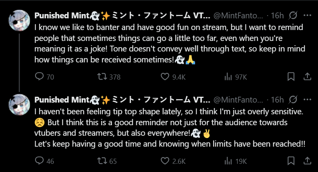318x172 pixels.
Task: Click the 16h timestamp on second tweet
Action: pyautogui.click(x=277, y=99)
